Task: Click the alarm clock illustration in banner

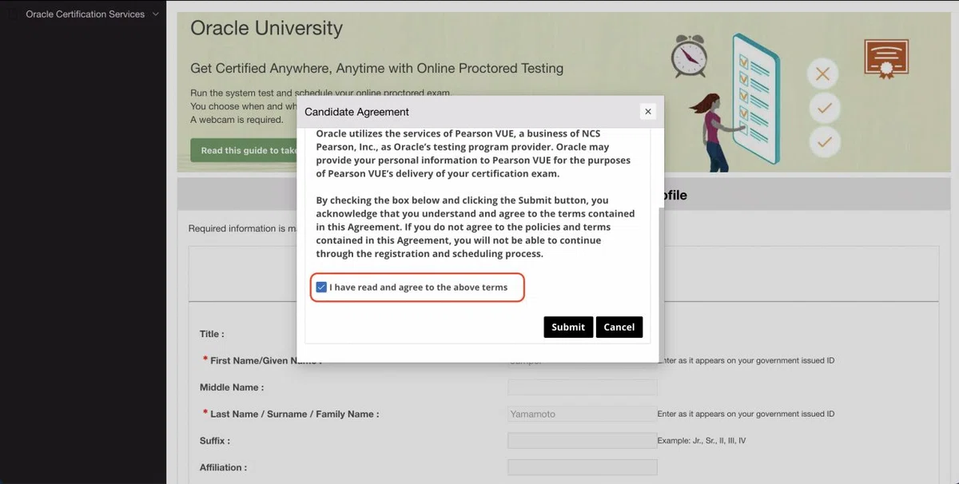Action: 689,56
